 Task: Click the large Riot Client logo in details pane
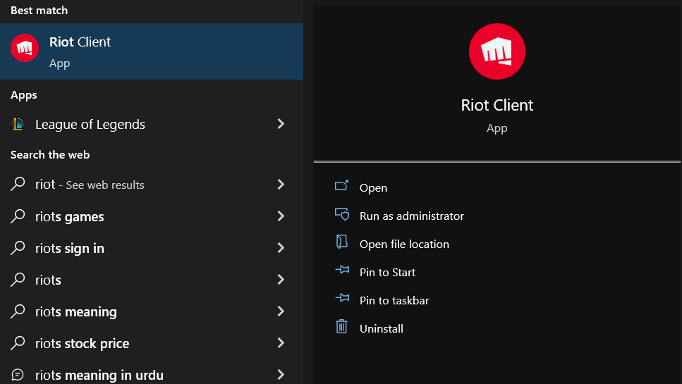point(497,51)
